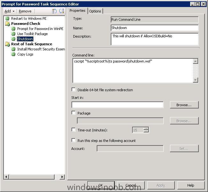Click the OK button
The width and height of the screenshot is (208, 192).
pyautogui.click(x=101, y=185)
